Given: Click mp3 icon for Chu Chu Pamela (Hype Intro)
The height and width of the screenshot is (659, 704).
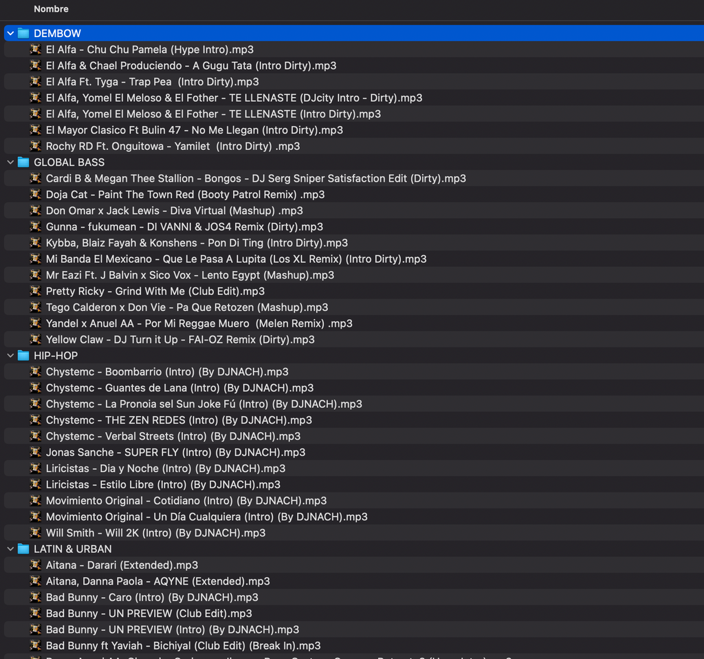Looking at the screenshot, I should [x=36, y=50].
